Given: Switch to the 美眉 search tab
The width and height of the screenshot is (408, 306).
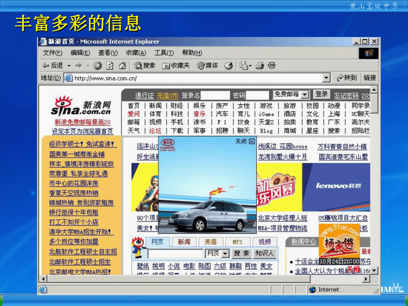Looking at the screenshot, I should click(211, 242).
